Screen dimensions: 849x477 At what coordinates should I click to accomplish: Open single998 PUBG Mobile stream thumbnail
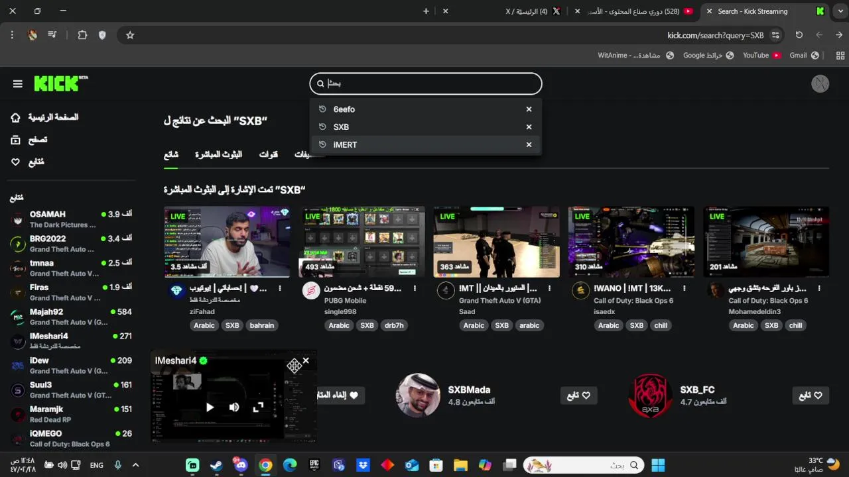[x=361, y=242]
